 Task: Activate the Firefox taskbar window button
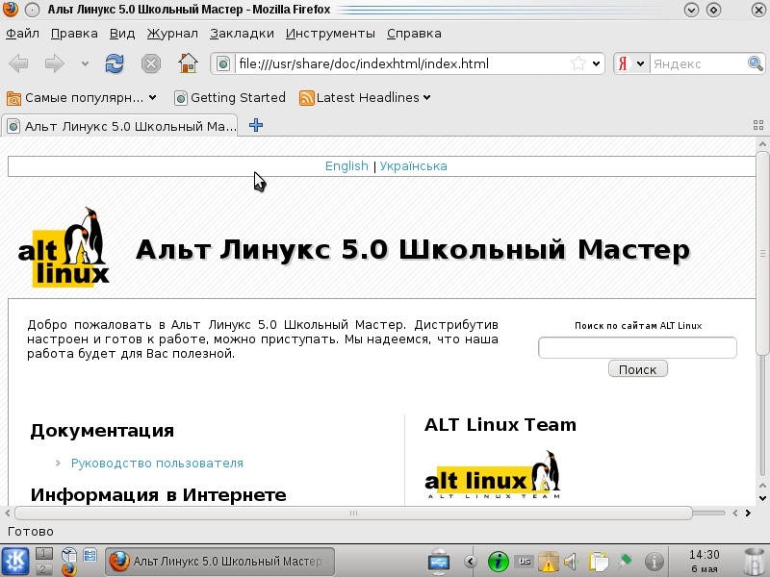219,562
